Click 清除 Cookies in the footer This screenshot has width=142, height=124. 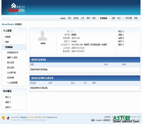click(x=97, y=120)
